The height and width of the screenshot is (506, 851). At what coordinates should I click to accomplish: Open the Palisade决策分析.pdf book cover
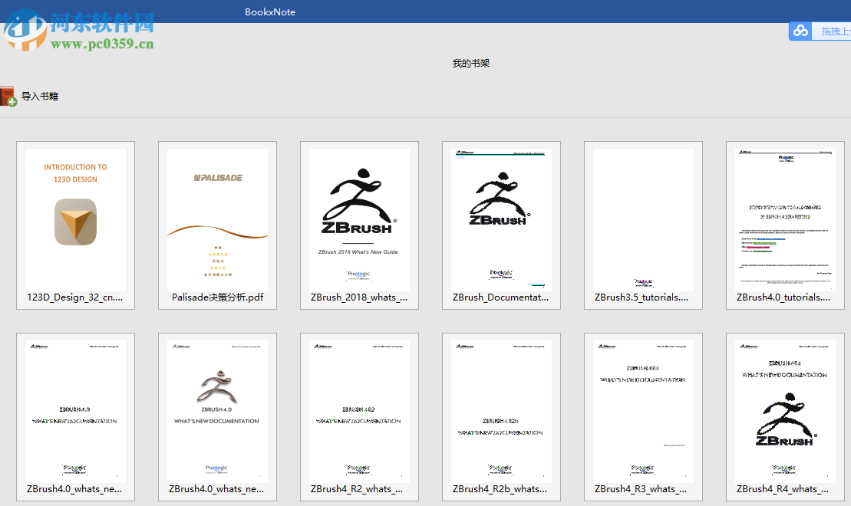coord(217,219)
